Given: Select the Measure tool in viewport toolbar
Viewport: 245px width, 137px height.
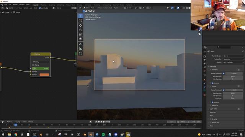Looking at the screenshot, I should pyautogui.click(x=80, y=48).
